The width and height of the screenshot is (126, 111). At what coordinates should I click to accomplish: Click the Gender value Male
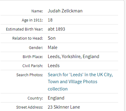tap(53, 47)
